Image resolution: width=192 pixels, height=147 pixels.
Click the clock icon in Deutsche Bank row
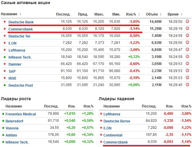point(188,22)
